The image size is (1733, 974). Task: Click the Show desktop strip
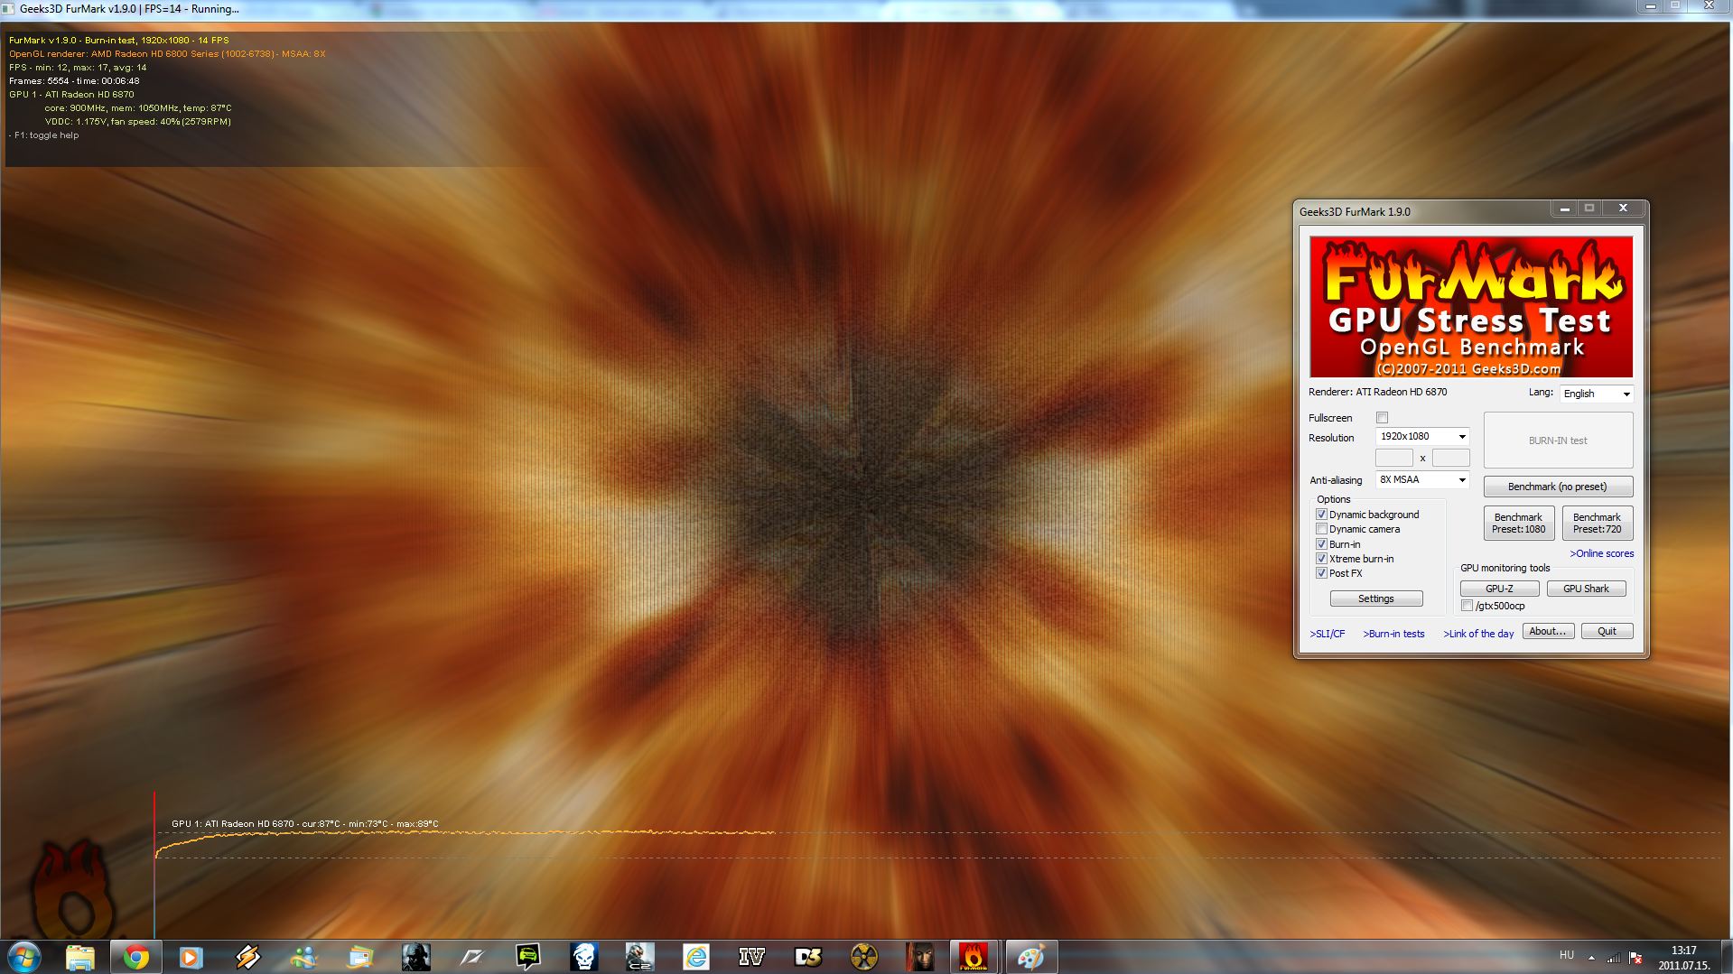(1727, 957)
